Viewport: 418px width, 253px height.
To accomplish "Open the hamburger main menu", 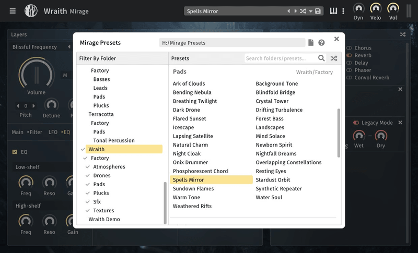I will click(13, 11).
